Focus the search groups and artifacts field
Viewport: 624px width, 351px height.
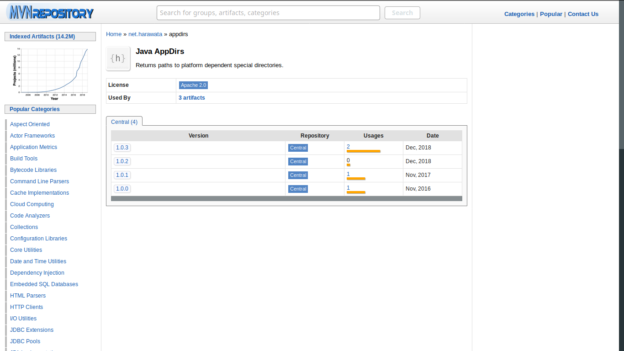pos(268,13)
